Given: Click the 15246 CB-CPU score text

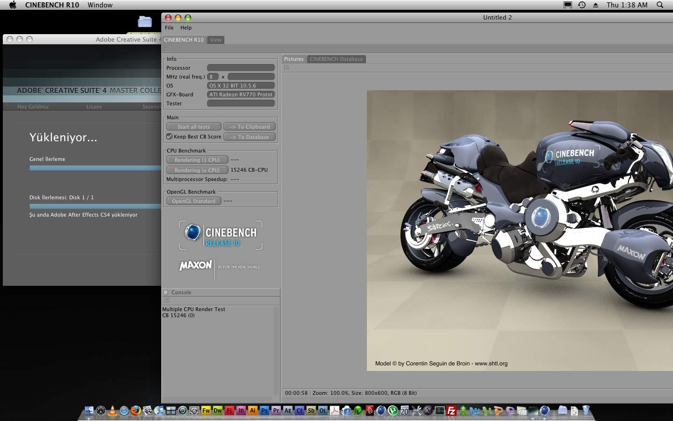Looking at the screenshot, I should point(249,170).
